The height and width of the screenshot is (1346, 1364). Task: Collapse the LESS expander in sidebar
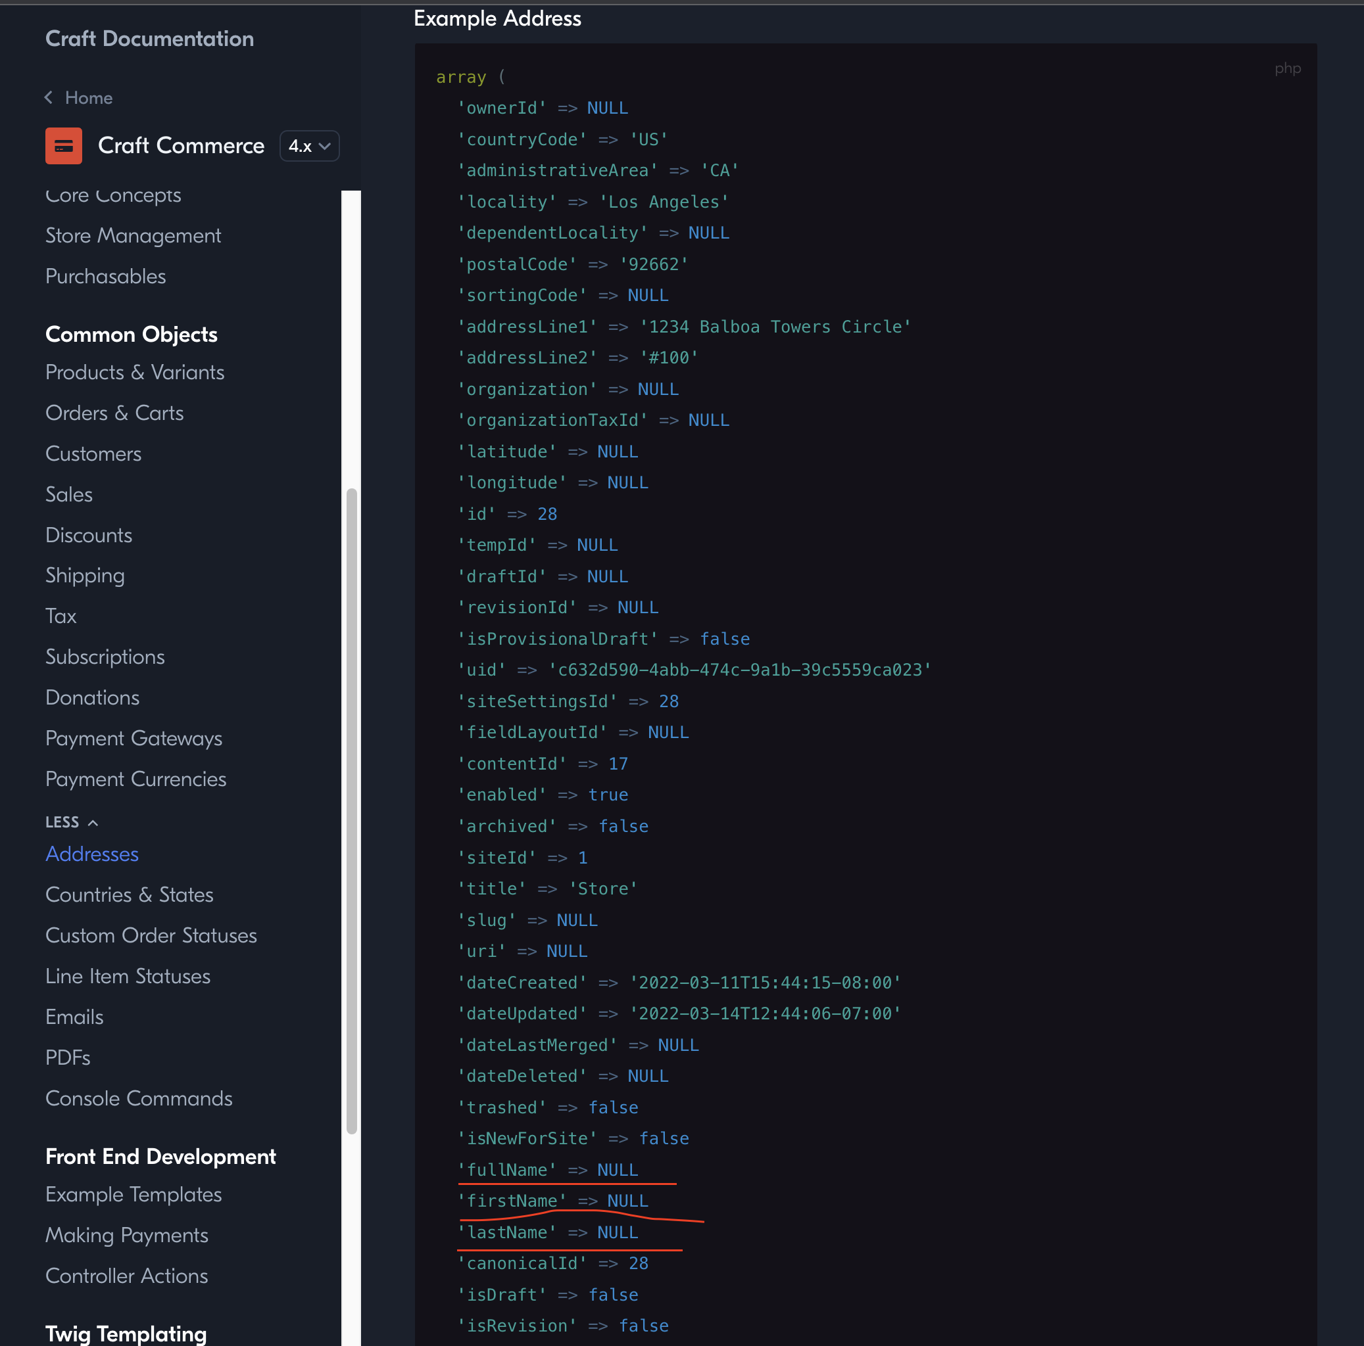click(x=72, y=822)
